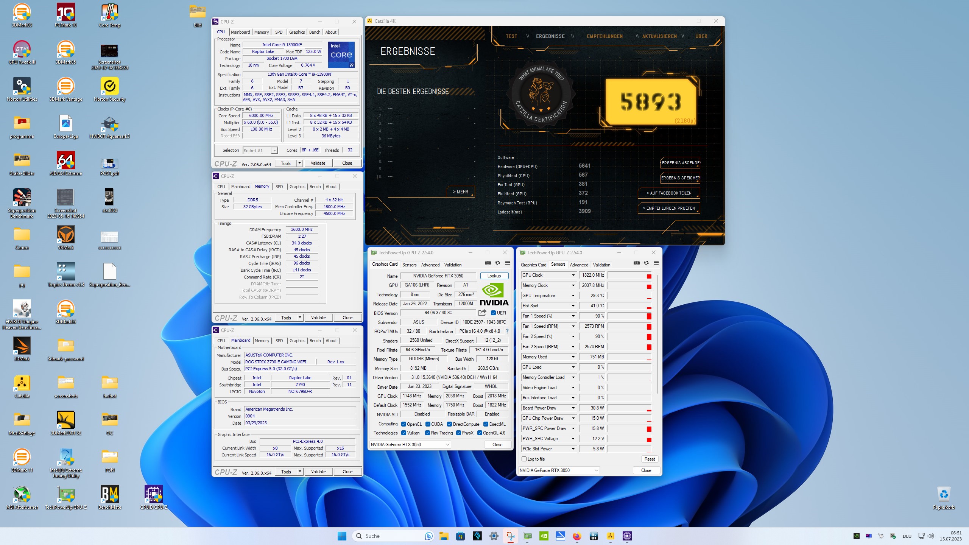
Task: Click the screenshot camera icon in GPU-Z Graphics Card window
Action: [x=488, y=263]
